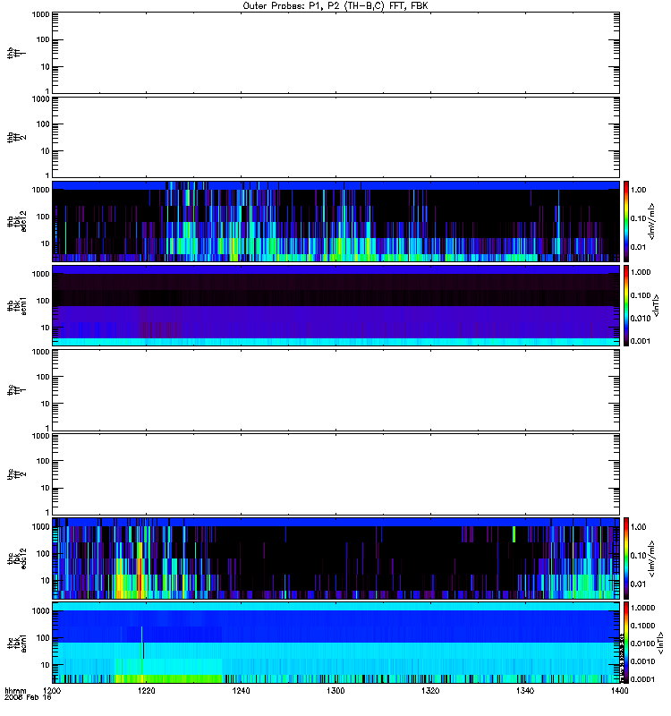Click the '0.0001' value on thc scm1 color bar
Screen dimensions: 671x716
(x=642, y=679)
